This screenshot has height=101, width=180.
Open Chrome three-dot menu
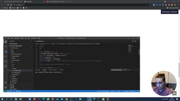(178, 5)
